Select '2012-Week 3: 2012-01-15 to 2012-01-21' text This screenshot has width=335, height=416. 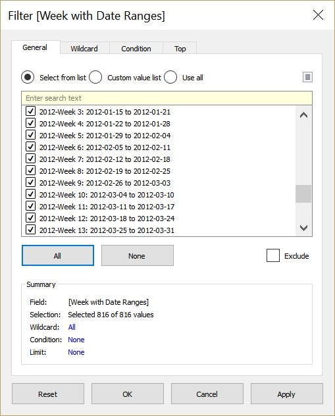pos(105,112)
